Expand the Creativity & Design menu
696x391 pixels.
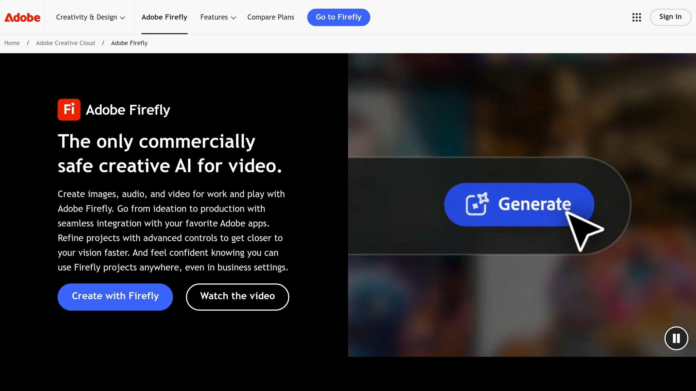point(90,17)
